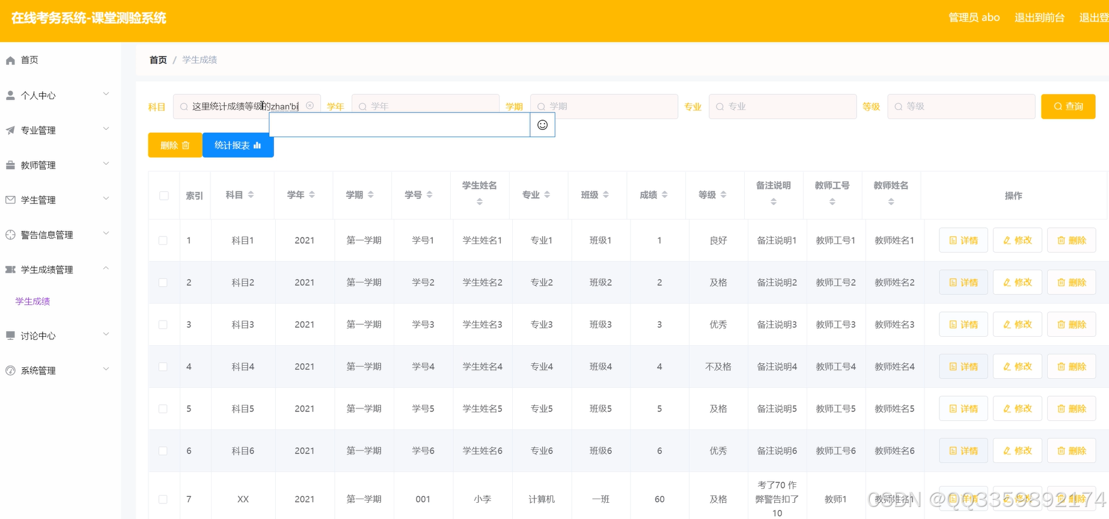This screenshot has width=1109, height=519.
Task: Expand the 讨论中心 menu chevron
Action: tap(106, 334)
